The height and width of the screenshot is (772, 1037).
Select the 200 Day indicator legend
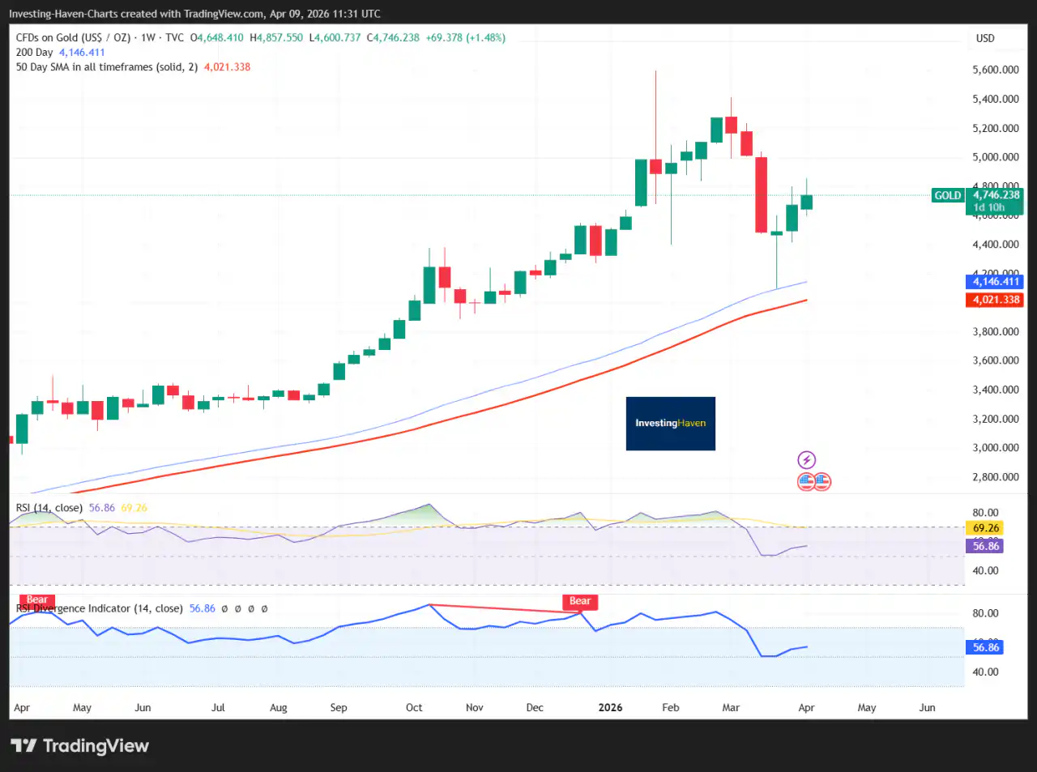(34, 53)
